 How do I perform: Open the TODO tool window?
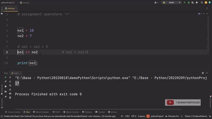56,112
